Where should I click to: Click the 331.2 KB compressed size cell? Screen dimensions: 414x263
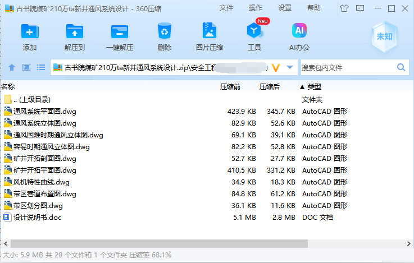(x=281, y=170)
